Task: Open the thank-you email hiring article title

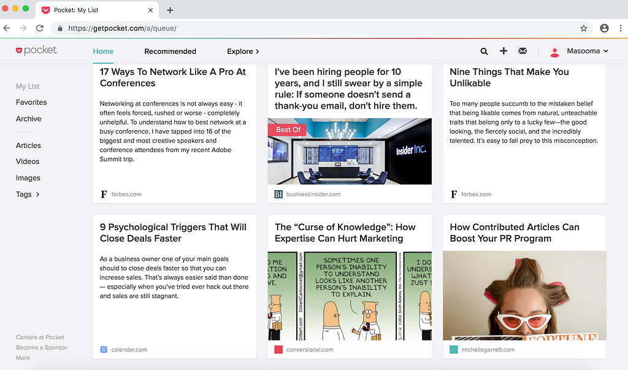Action: [348, 88]
